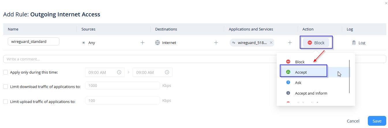Check 'Limit download traffic of applications to'
This screenshot has height=128, width=388.
[5, 86]
